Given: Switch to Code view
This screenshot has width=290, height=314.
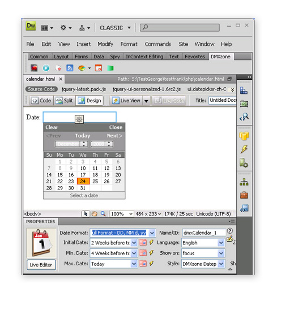Looking at the screenshot, I should point(41,101).
